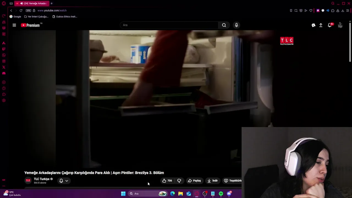Open X (Twitter) in the Opera sidebar
The width and height of the screenshot is (352, 198).
4,67
